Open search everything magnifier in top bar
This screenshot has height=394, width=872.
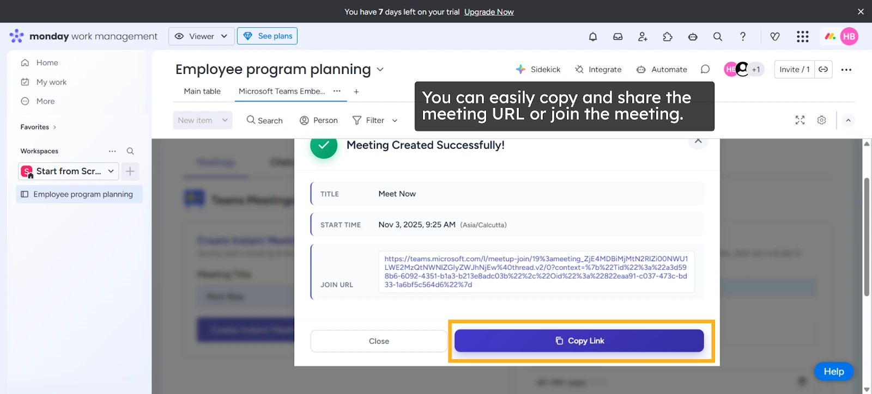tap(718, 36)
